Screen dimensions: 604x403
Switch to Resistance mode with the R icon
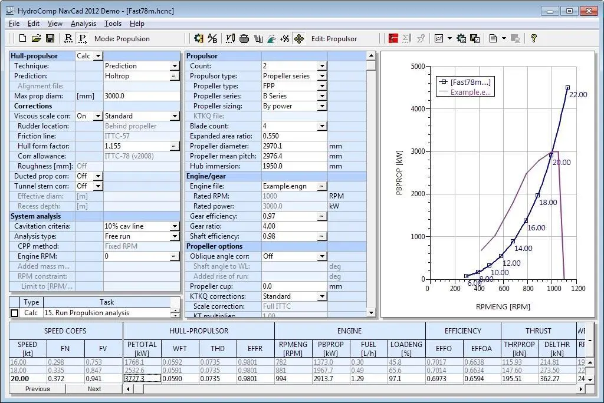tap(68, 38)
